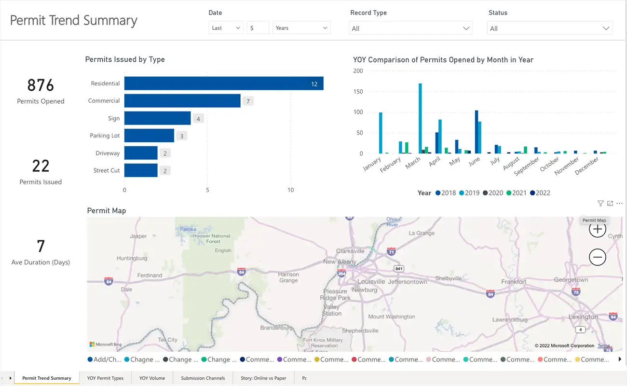Click the December axis label
Viewport: 627px width, 386px height.
[x=587, y=166]
